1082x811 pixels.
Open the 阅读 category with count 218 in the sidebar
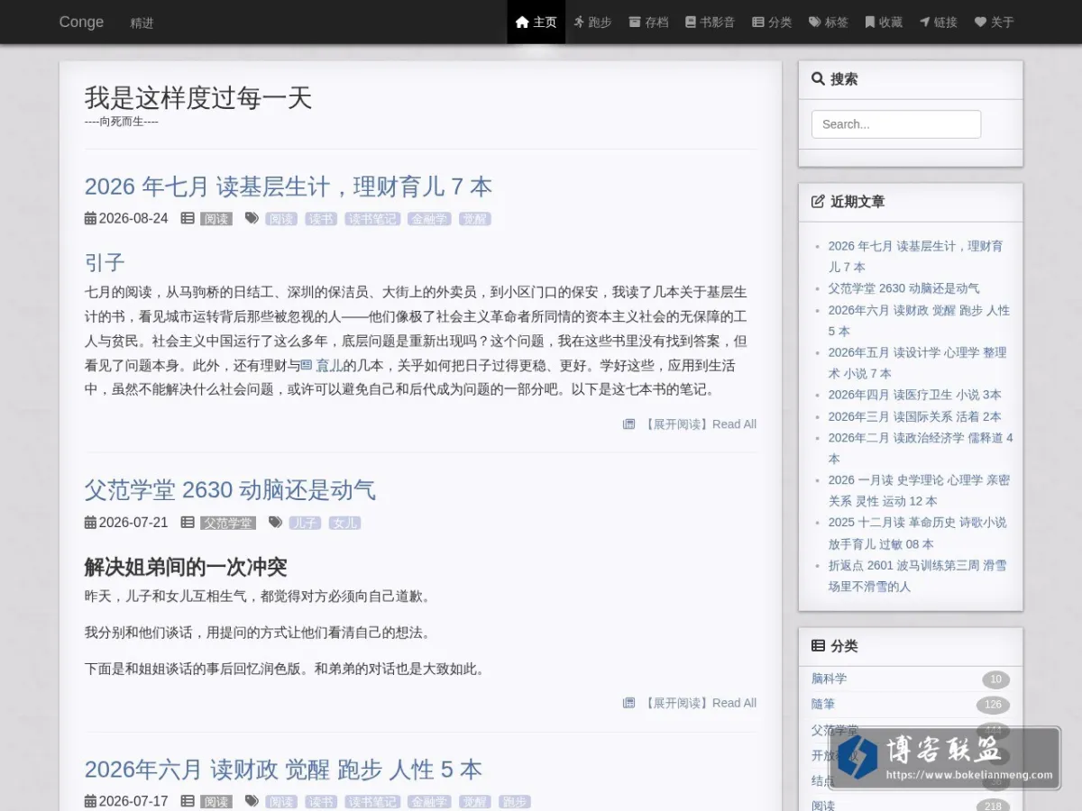(823, 805)
